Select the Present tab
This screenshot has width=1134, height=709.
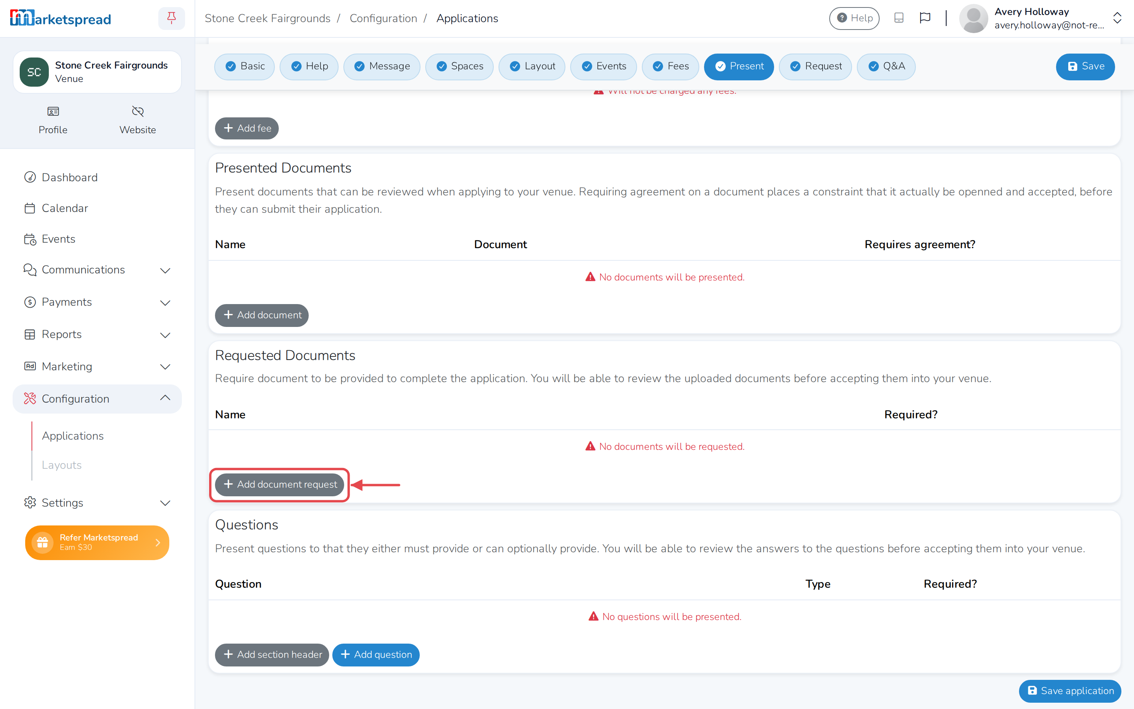coord(739,67)
